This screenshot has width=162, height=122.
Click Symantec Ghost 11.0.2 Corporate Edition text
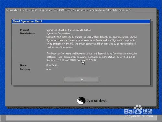coord(69,30)
